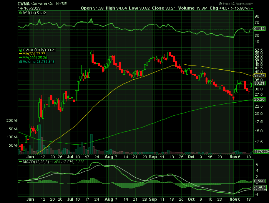Click the 30 oversold level on the RSI axis
This screenshot has width=269, height=203.
click(257, 35)
